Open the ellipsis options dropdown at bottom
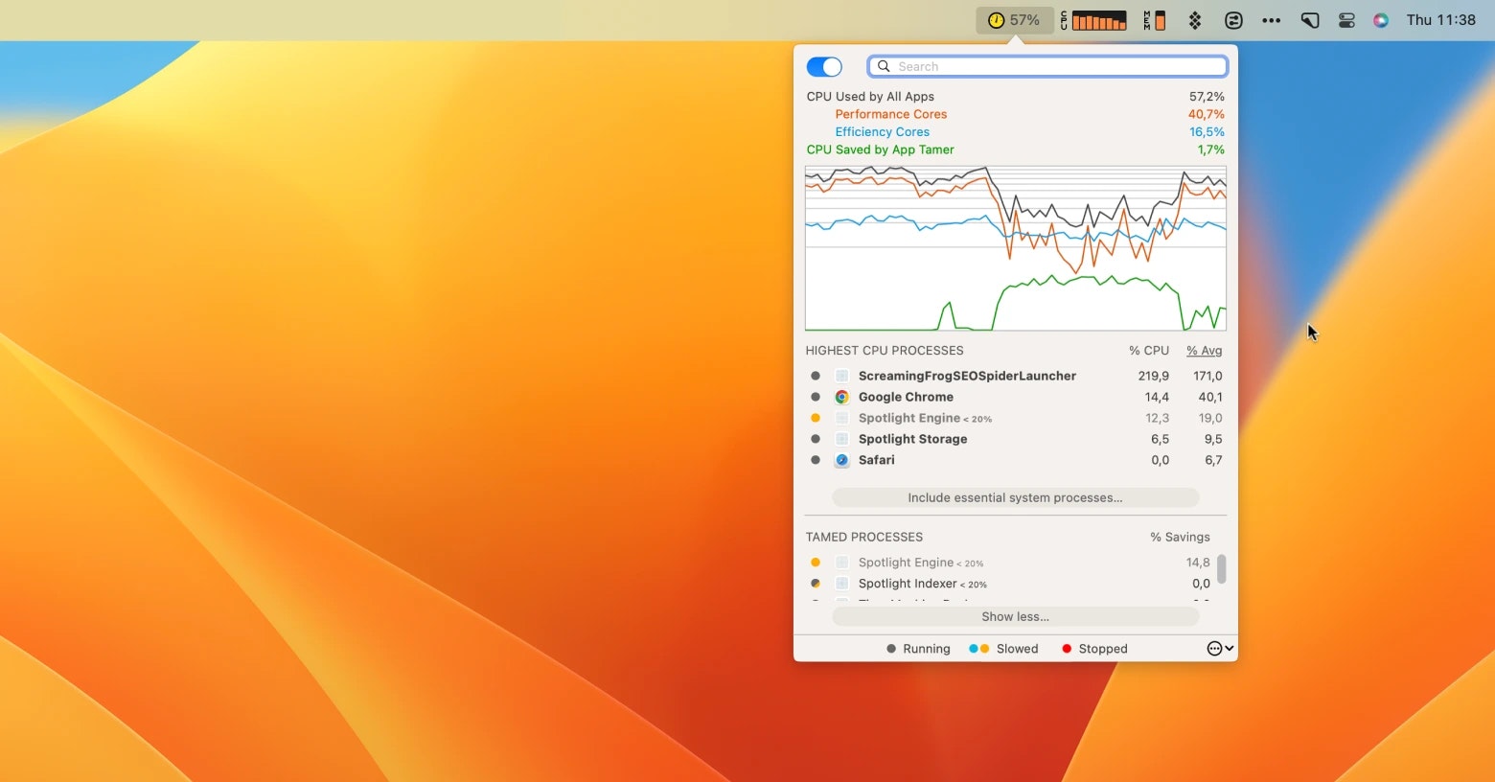 [1220, 649]
